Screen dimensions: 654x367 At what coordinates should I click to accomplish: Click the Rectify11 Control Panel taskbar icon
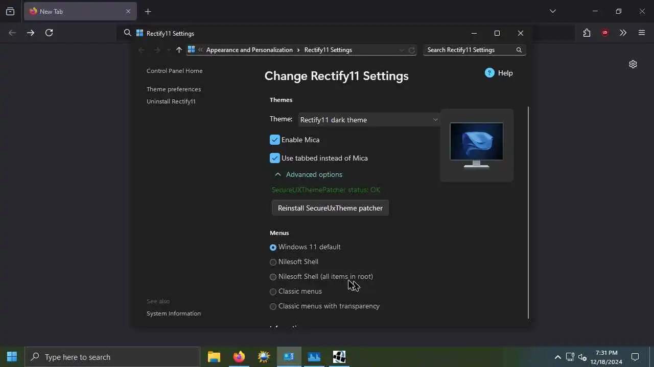pyautogui.click(x=289, y=357)
